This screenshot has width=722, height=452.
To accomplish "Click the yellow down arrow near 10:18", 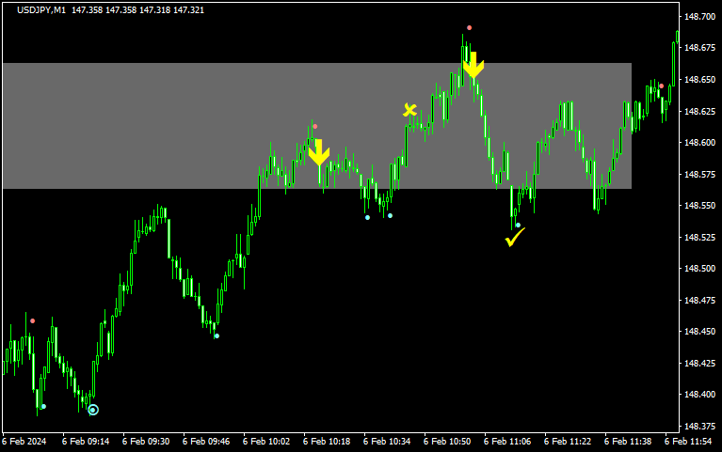I will [x=319, y=152].
